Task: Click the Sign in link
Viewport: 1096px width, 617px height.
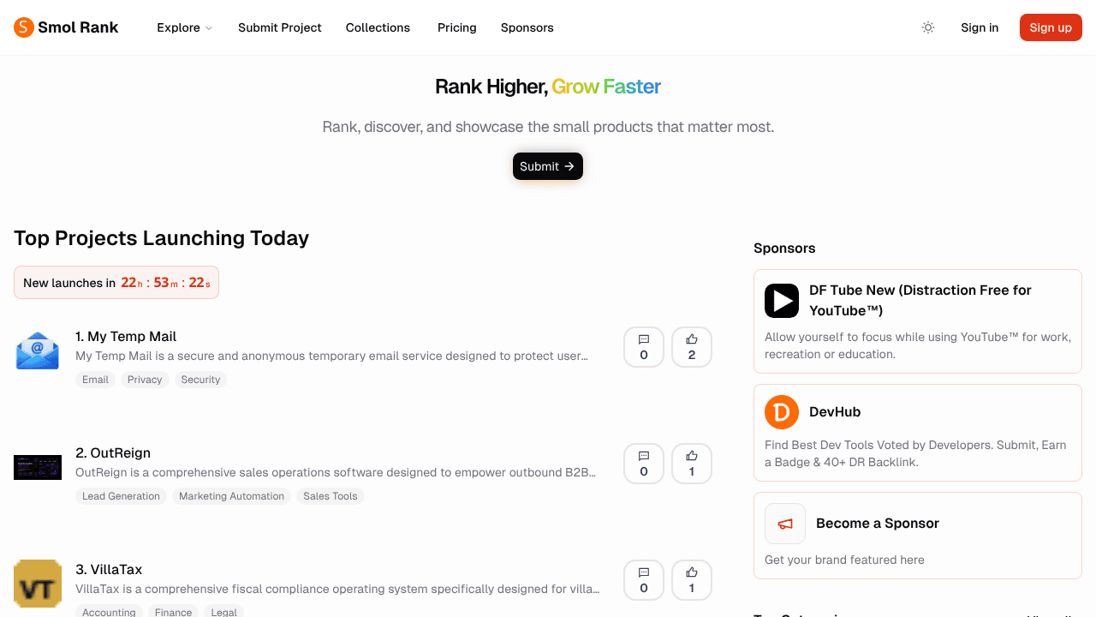Action: 980,27
